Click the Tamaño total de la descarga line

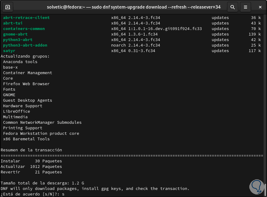(x=42, y=183)
